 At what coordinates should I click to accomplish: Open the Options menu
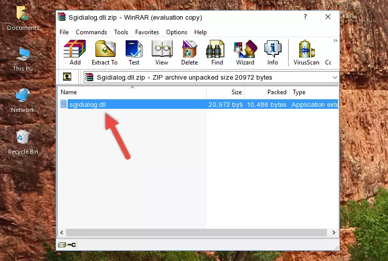pos(177,32)
